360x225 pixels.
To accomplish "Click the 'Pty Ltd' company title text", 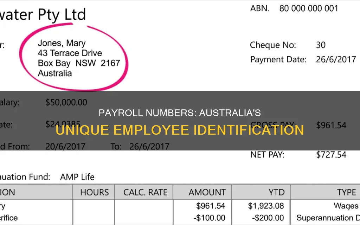I will tap(62, 15).
